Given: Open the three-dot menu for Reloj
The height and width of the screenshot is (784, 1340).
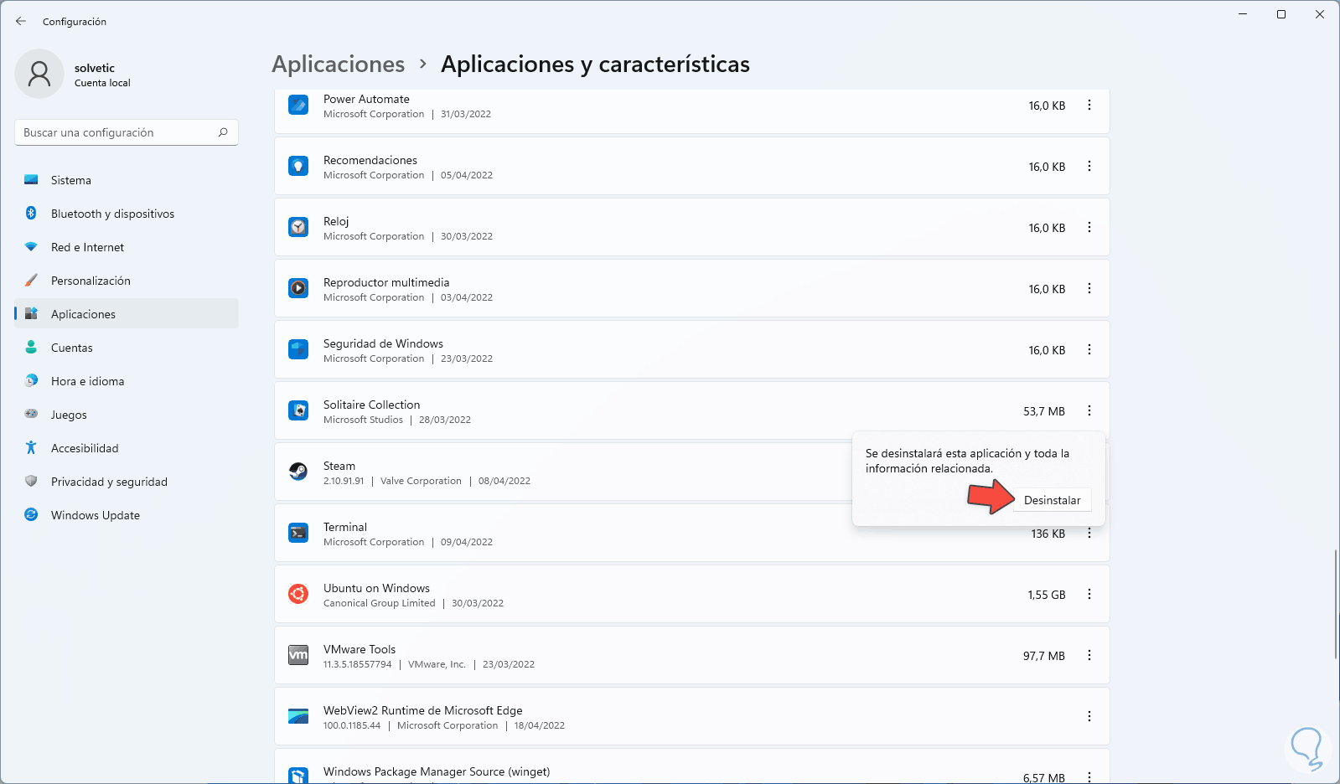Looking at the screenshot, I should pos(1089,228).
